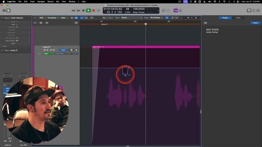Toggle Show Automation button in tracks toolbar

click(82, 18)
